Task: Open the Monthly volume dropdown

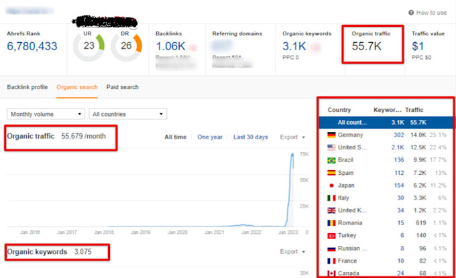Action: coord(46,114)
